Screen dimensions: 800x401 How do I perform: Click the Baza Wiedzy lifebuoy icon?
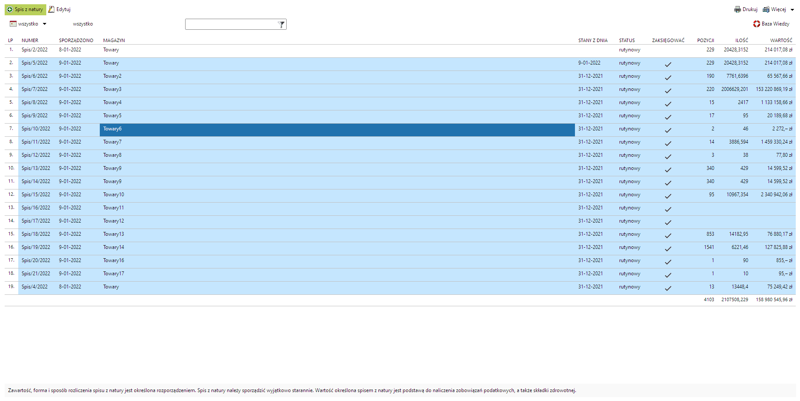[757, 24]
